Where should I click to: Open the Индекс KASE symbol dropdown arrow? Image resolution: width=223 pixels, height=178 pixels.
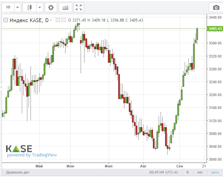click(51, 20)
